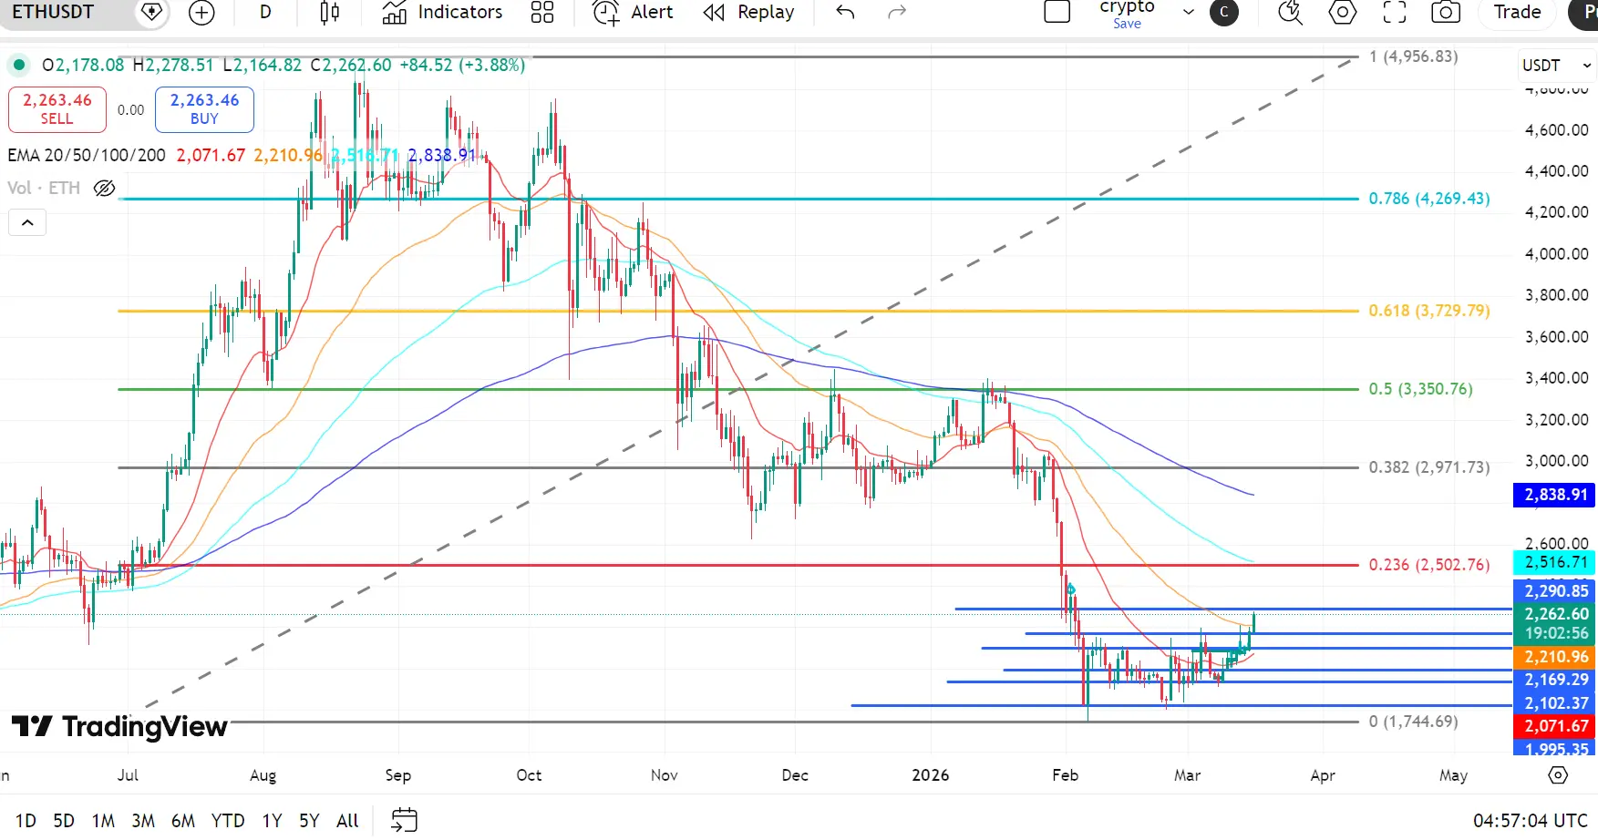
Task: Open quick search magnifier icon
Action: tap(1290, 13)
